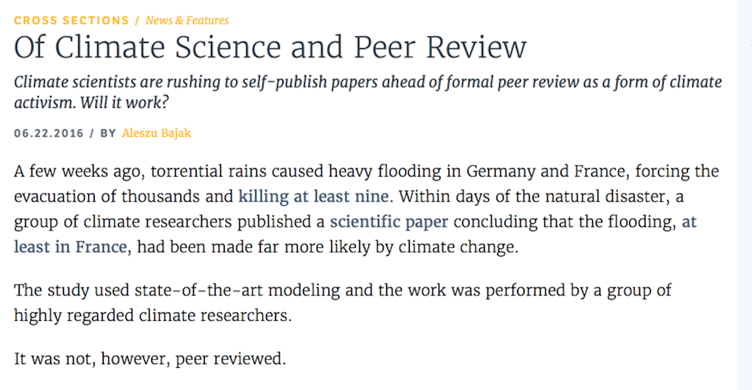This screenshot has height=390, width=752.
Task: Click the 'BY' label before author name
Action: (108, 134)
